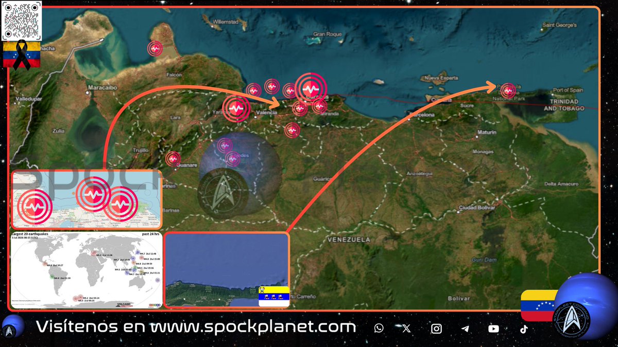Click the Venezuela flag with black ribbon
Screen dimensions: 618x347
(21, 55)
